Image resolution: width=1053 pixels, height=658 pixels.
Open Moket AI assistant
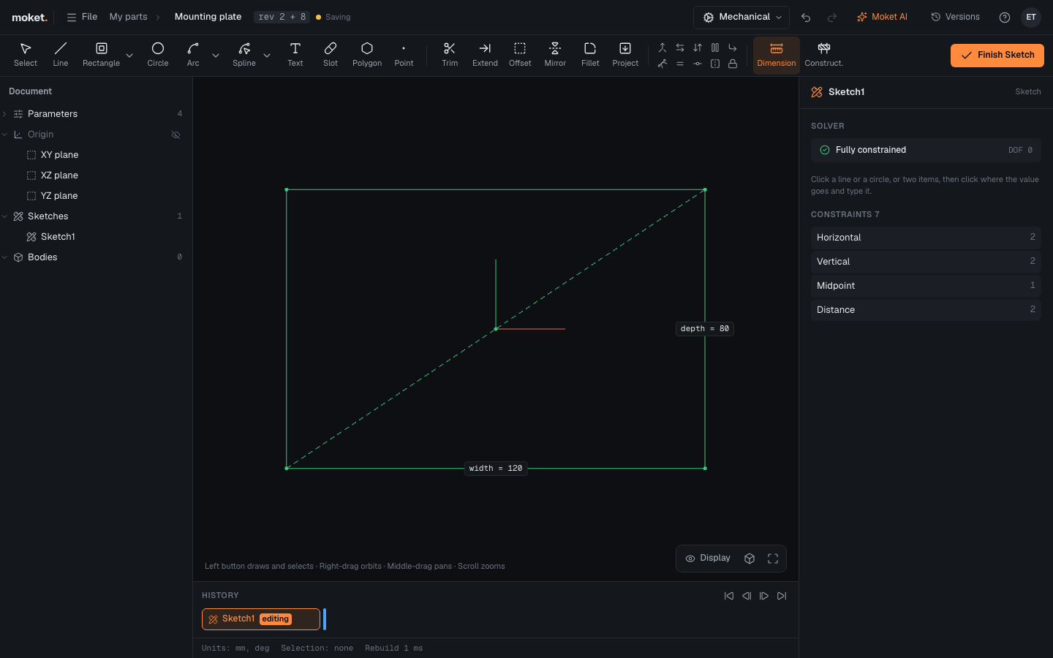882,18
